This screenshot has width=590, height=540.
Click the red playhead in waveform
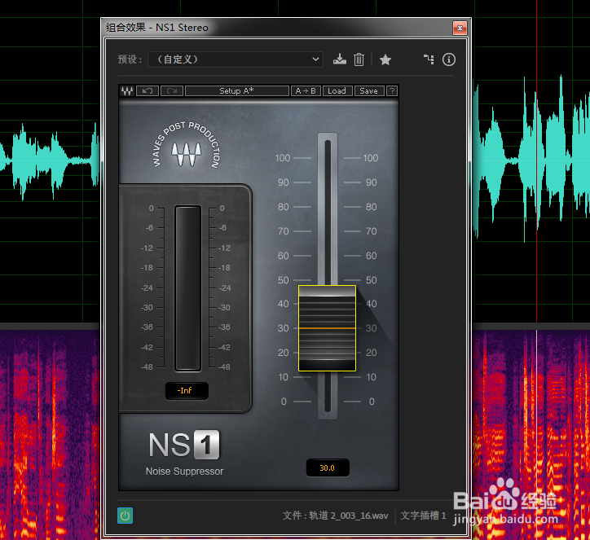[536, 162]
